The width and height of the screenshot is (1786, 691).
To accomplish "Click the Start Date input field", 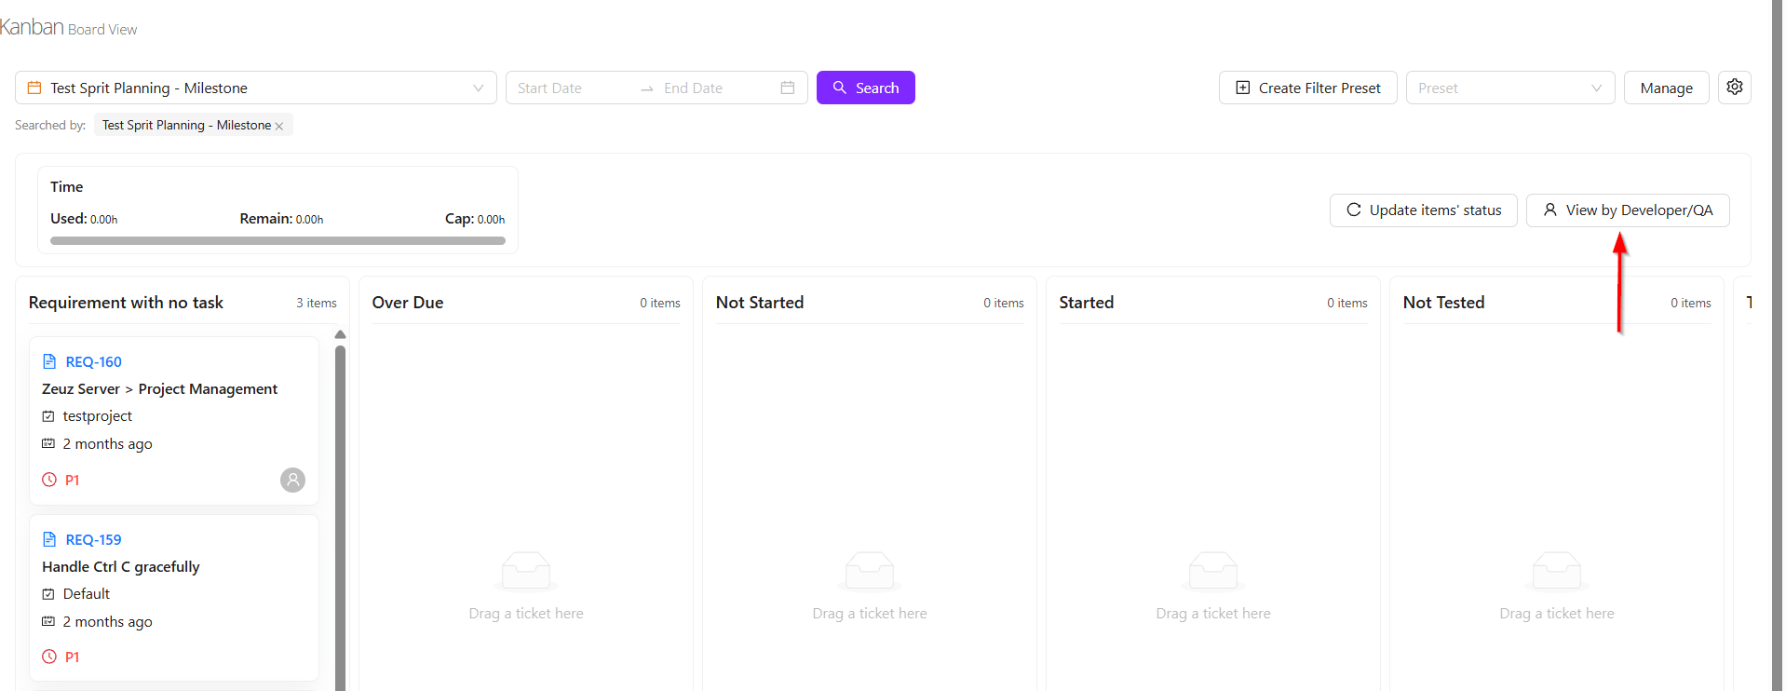I will [568, 88].
